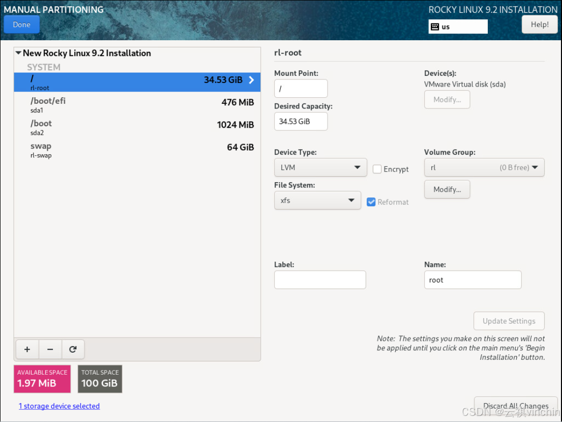This screenshot has height=422, width=562.
Task: Open the Device Type LVM dropdown
Action: point(320,167)
